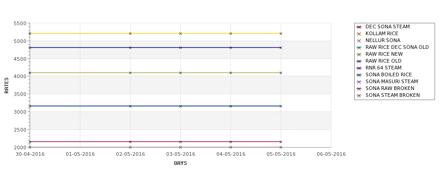Click the 4100 line data point at 04-05-2016
This screenshot has width=445, height=196.
(231, 73)
